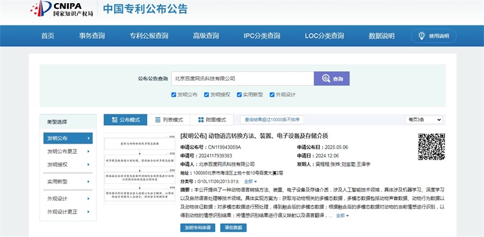Expand the 发明公布更正 sidebar arrow
484x237 pixels.
point(89,151)
